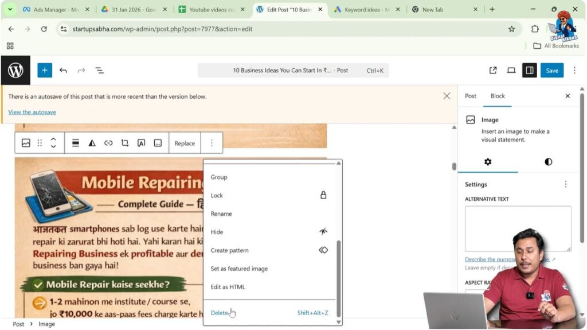Select the Mobile Repairing image block
The image size is (587, 330).
[x=108, y=238]
